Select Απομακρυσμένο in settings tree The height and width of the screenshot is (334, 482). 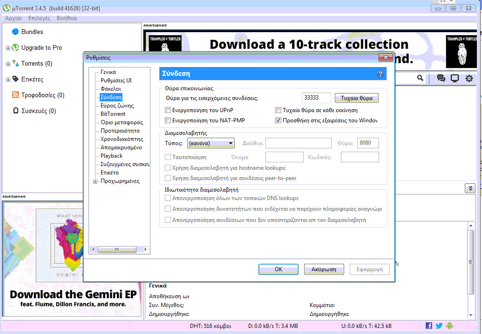[x=121, y=147]
